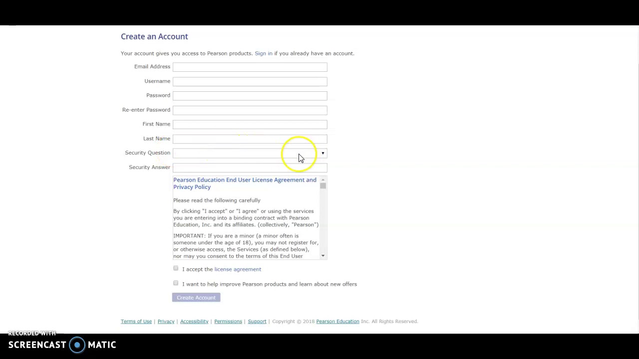The image size is (639, 359).
Task: Click the license agreement scrollbar thumb
Action: click(323, 186)
